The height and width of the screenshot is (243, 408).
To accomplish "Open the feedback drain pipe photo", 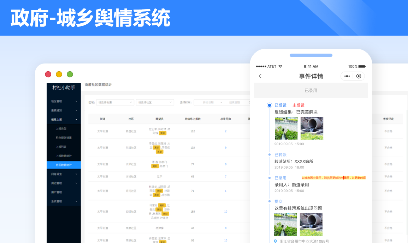I will point(312,128).
